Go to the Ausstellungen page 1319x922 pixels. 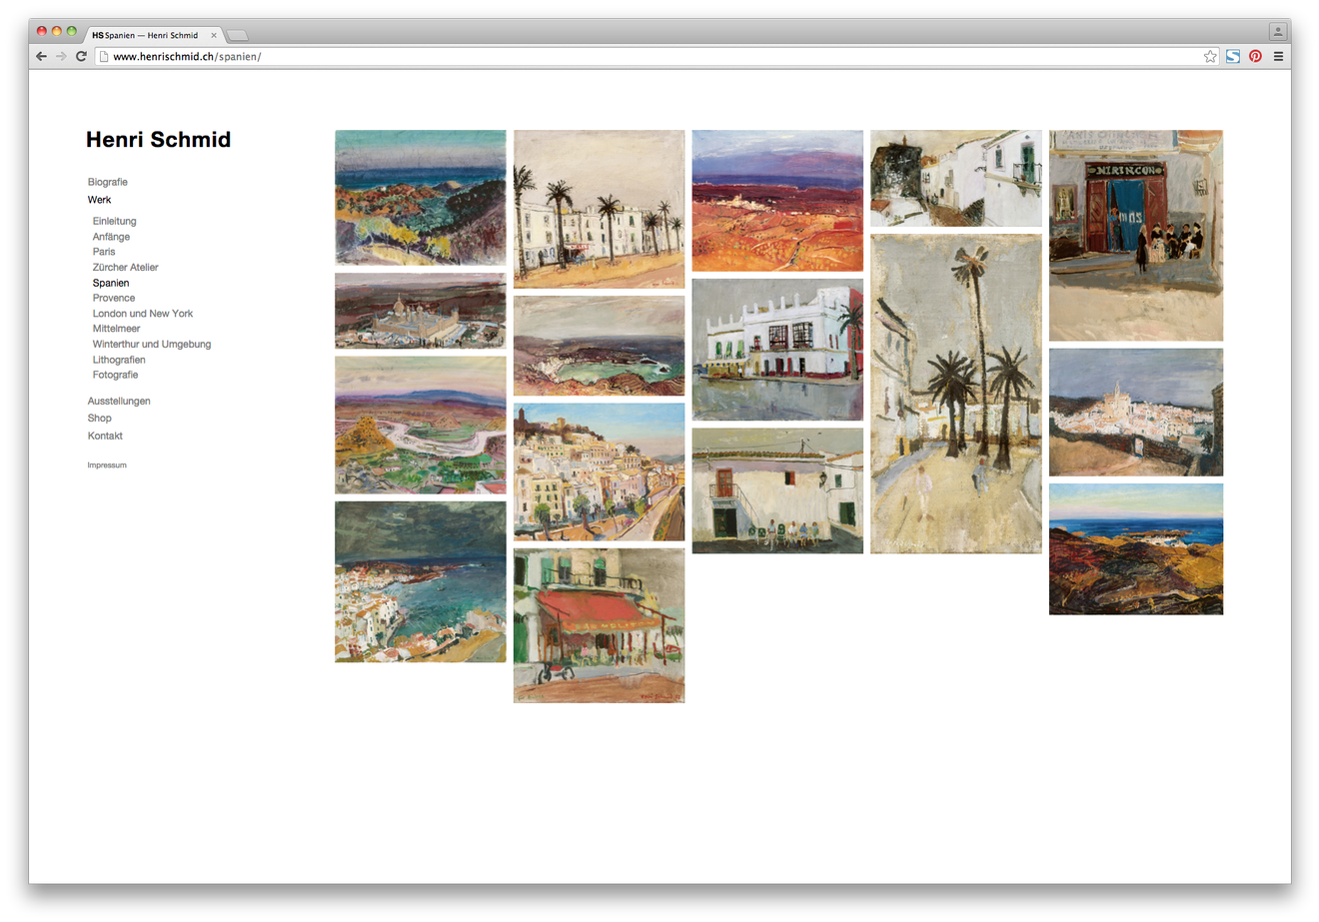click(x=119, y=401)
